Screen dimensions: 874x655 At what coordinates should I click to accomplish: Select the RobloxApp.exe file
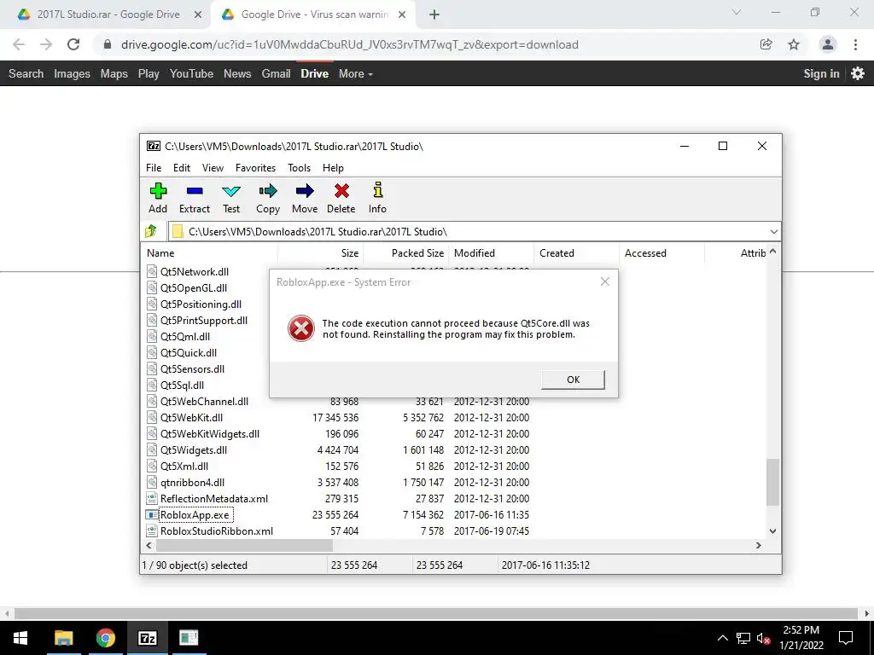pyautogui.click(x=195, y=514)
